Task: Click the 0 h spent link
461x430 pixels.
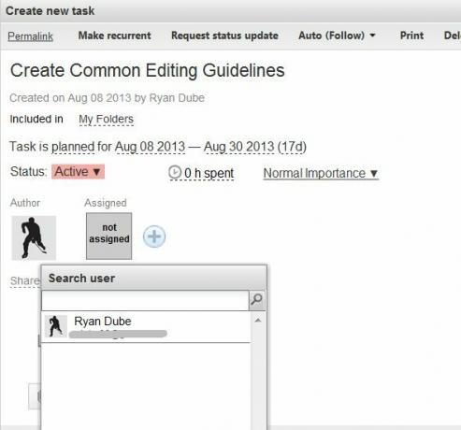Action: pos(209,173)
